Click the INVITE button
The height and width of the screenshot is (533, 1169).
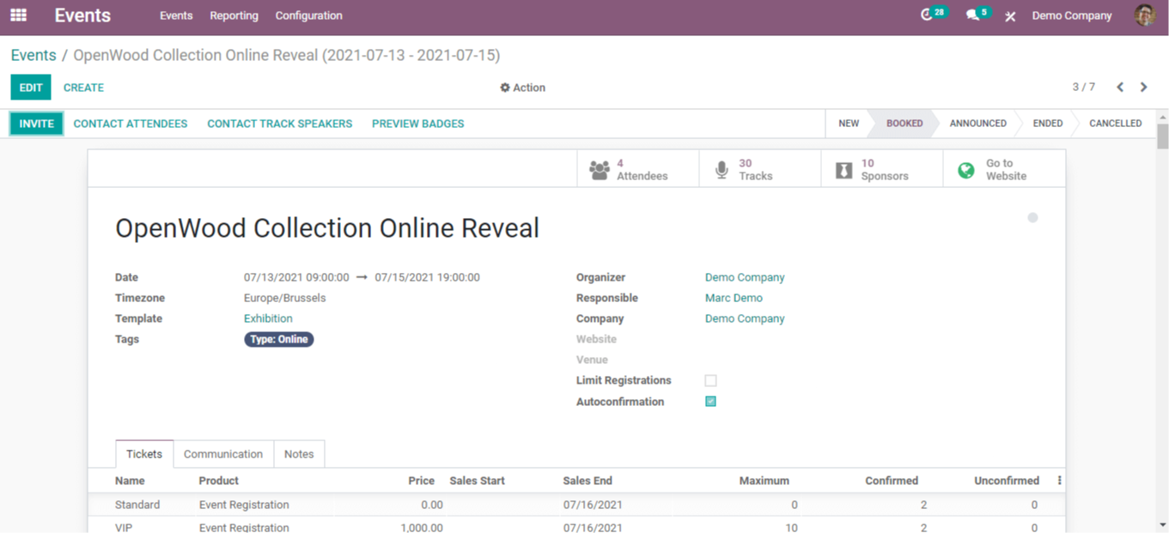37,124
